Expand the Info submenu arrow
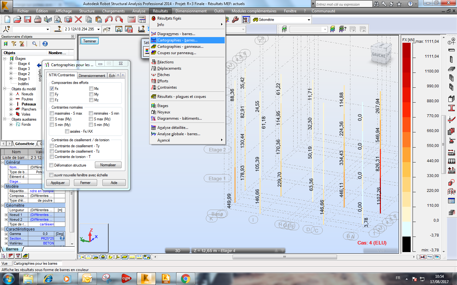This screenshot has height=285, width=457. [222, 24]
